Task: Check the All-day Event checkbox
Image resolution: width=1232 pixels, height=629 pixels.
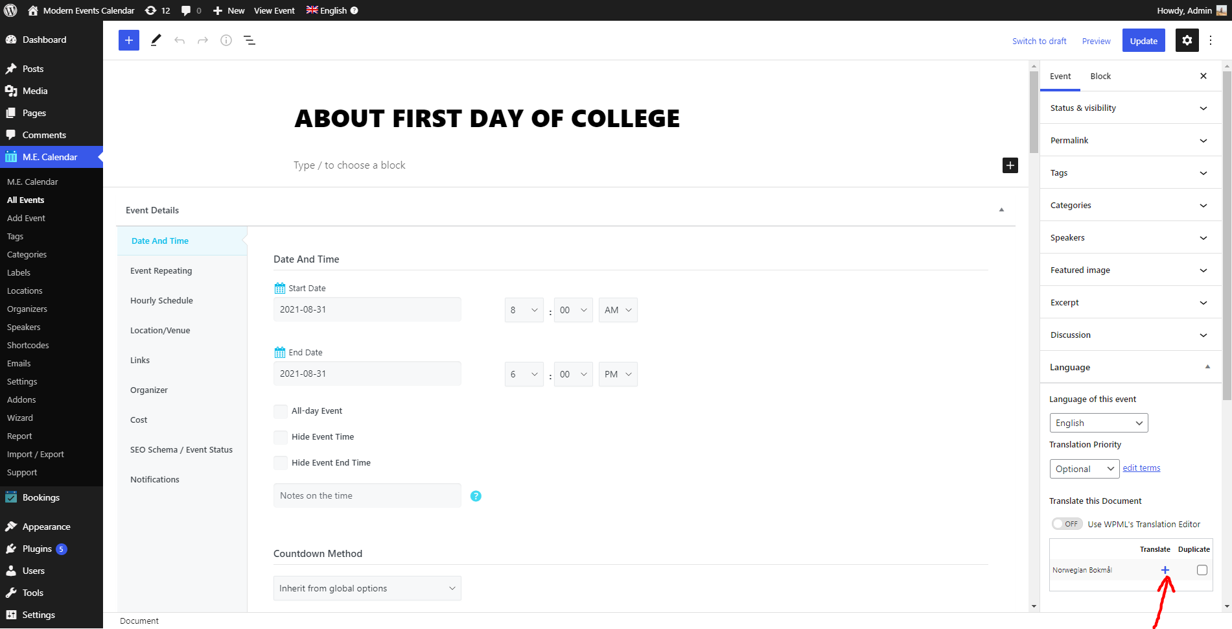Action: click(281, 411)
